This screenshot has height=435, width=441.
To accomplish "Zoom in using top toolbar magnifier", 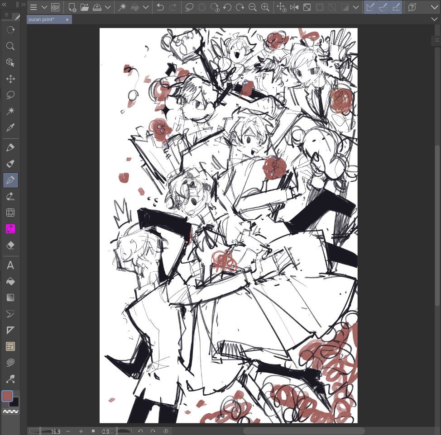I will point(265,7).
